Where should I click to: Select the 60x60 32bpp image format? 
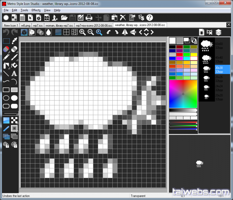(x=218, y=45)
